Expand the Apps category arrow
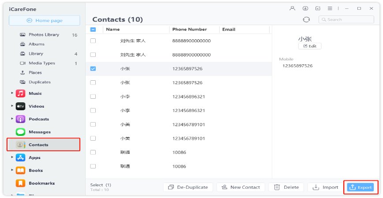383x198 pixels. click(x=12, y=157)
